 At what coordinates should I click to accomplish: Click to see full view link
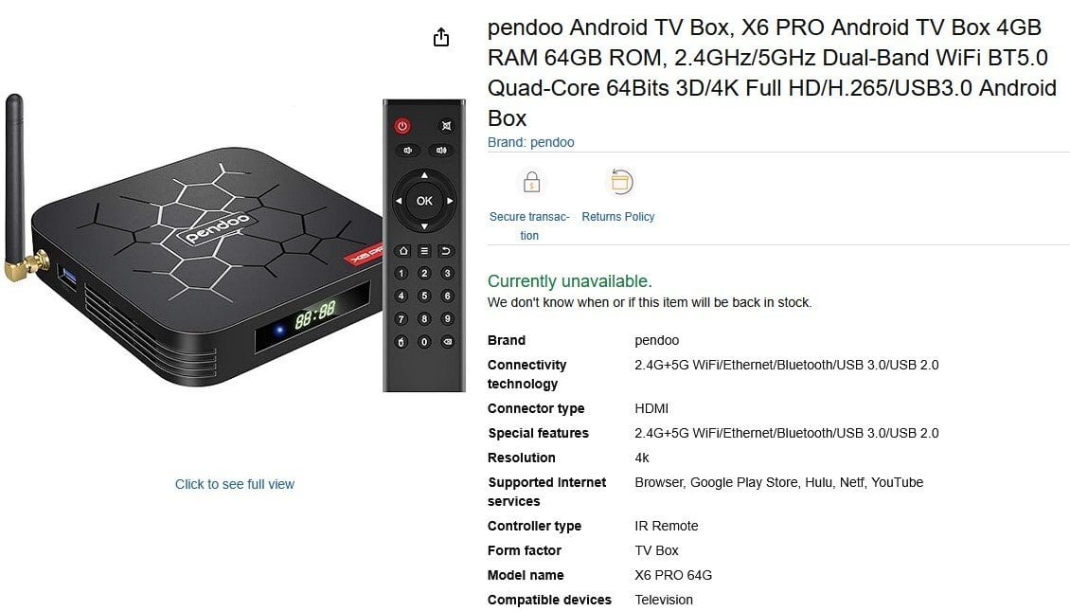[x=235, y=484]
